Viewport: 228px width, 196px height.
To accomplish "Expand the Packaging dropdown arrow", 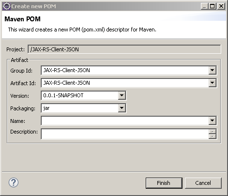I will (x=122, y=108).
